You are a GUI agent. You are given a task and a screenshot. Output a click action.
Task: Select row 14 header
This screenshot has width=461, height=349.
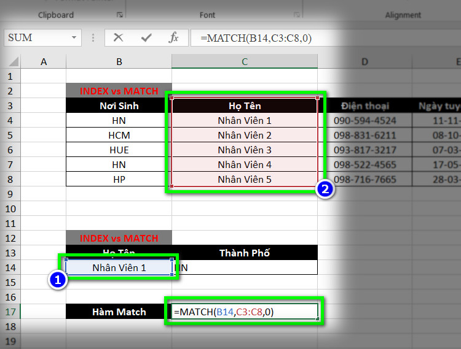point(10,267)
